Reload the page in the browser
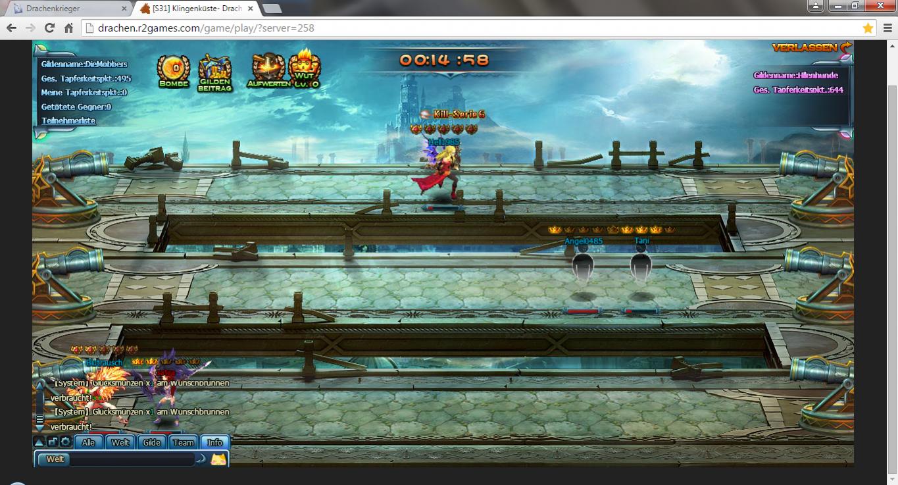The image size is (898, 485). (49, 28)
